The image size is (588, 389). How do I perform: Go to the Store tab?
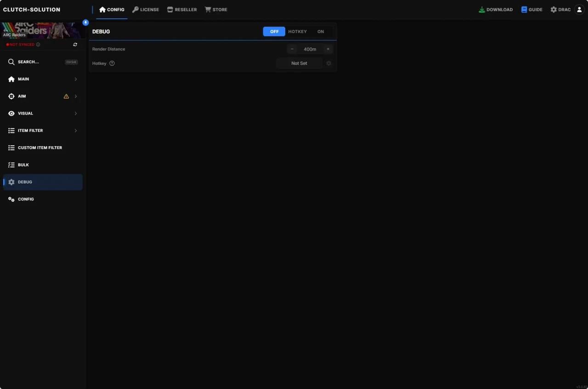tap(216, 10)
